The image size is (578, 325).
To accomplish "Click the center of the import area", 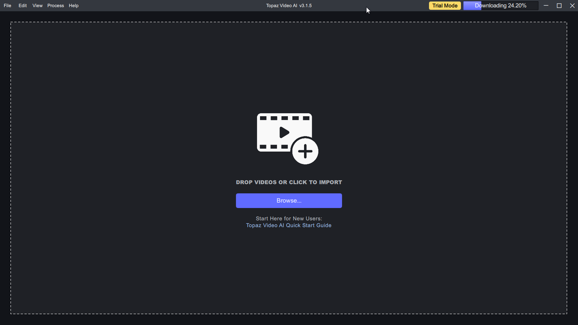I will [x=289, y=168].
